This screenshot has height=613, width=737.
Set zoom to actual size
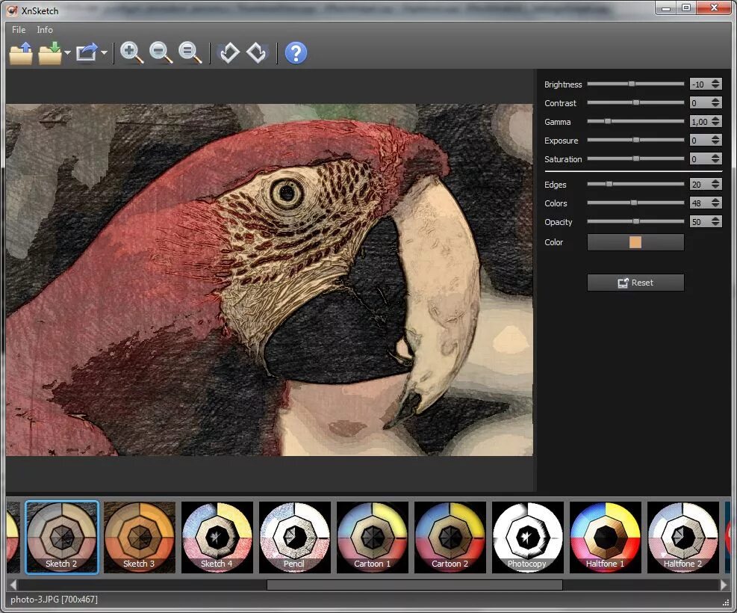tap(189, 52)
